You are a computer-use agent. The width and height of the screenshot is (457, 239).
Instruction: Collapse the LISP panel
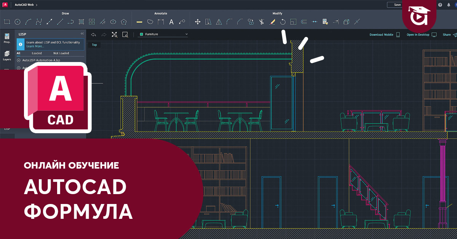[x=82, y=33]
